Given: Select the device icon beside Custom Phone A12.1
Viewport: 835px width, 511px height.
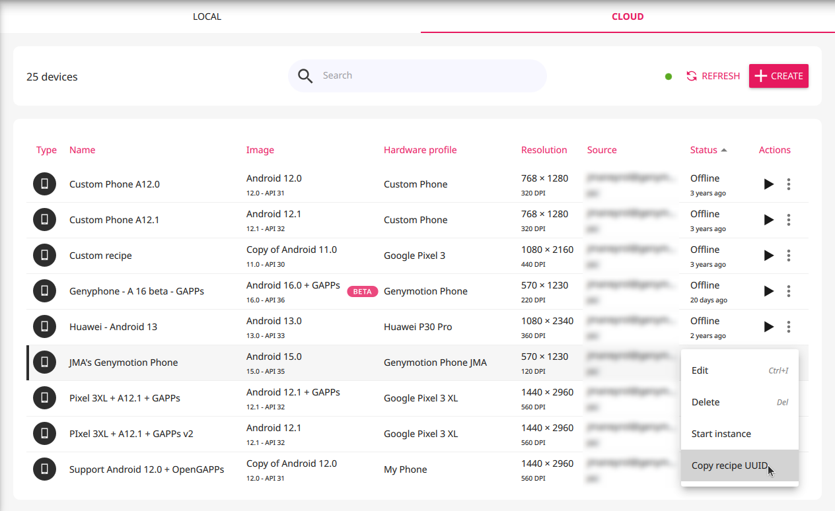Looking at the screenshot, I should [x=44, y=220].
